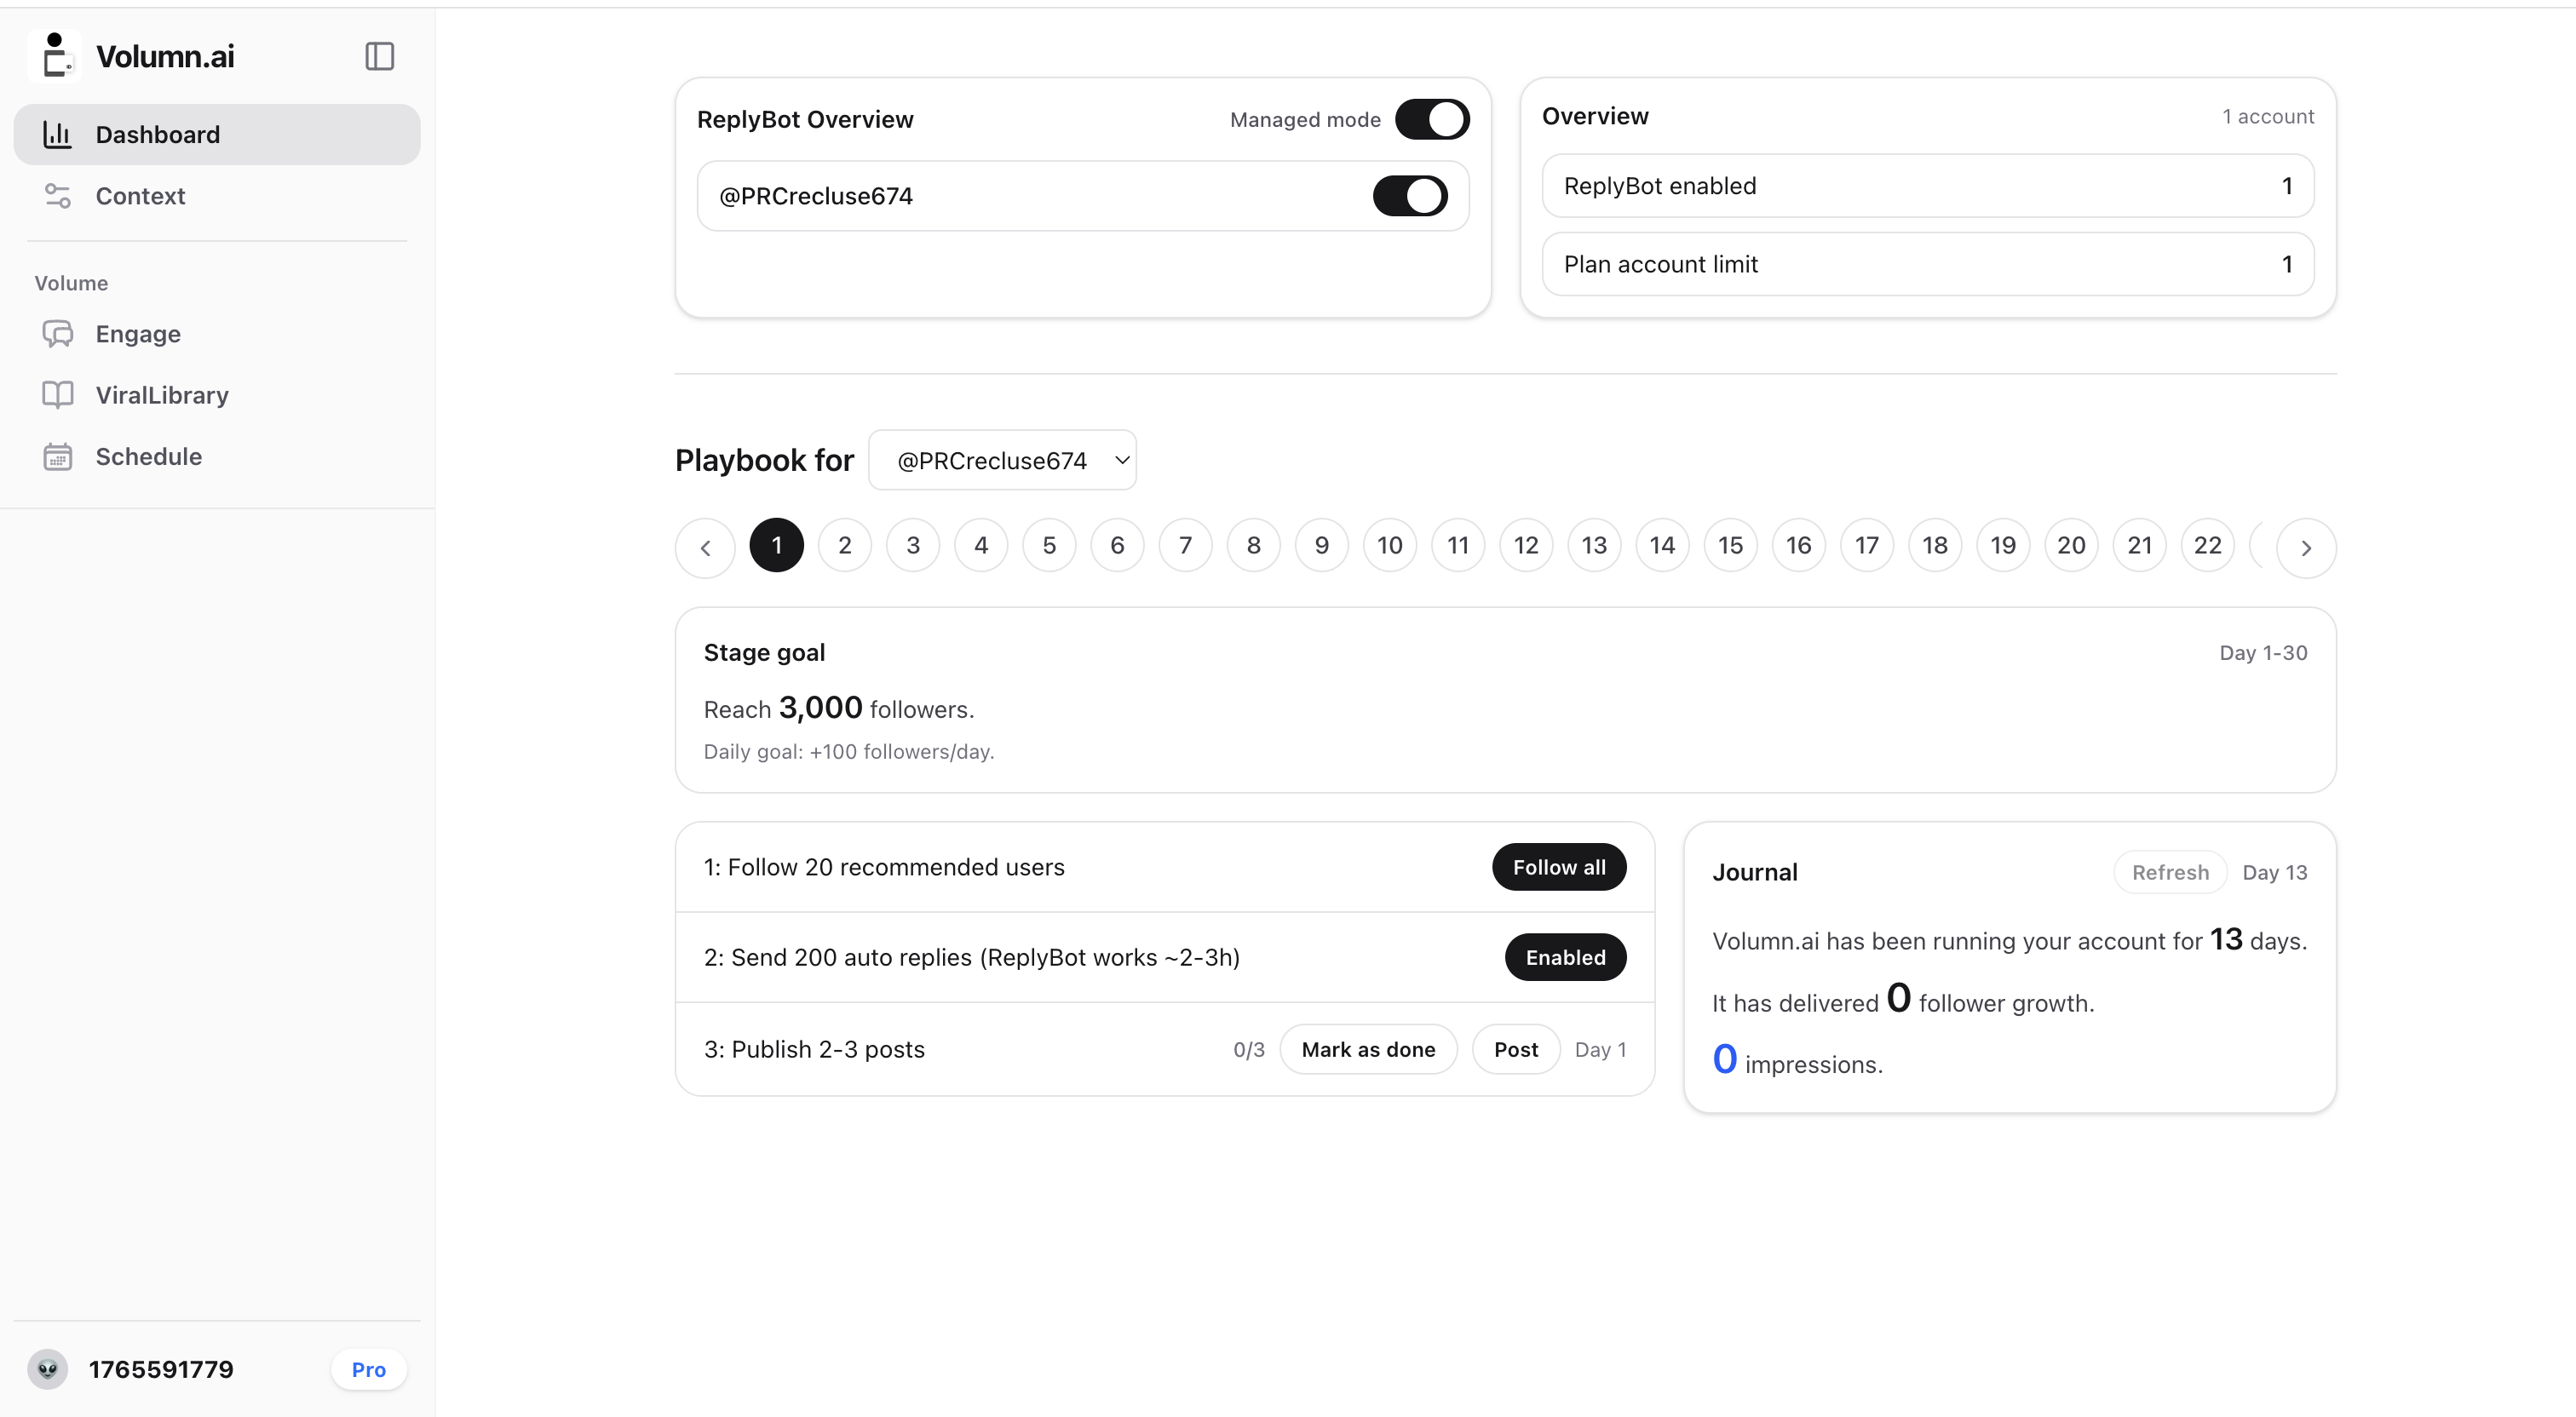The height and width of the screenshot is (1417, 2576).
Task: Select day 2 in playbook
Action: click(845, 545)
